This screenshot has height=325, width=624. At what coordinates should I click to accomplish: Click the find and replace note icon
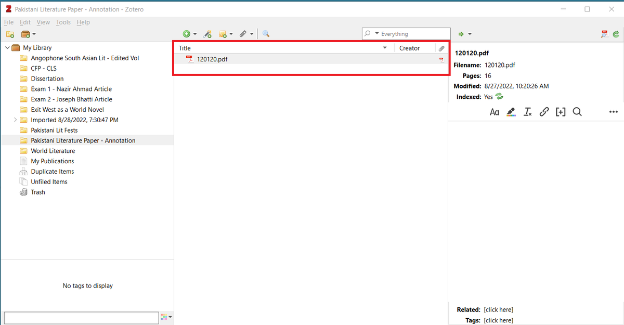[x=577, y=112]
